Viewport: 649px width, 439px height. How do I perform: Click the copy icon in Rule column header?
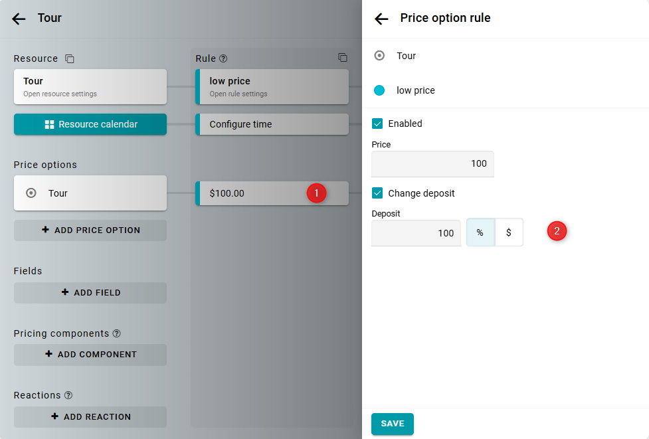point(342,58)
